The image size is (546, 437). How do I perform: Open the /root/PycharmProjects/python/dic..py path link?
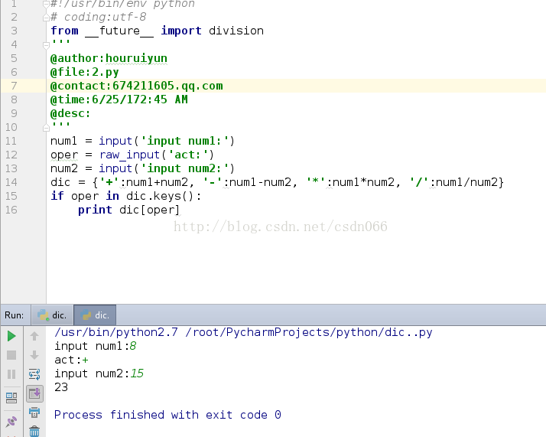pos(309,332)
